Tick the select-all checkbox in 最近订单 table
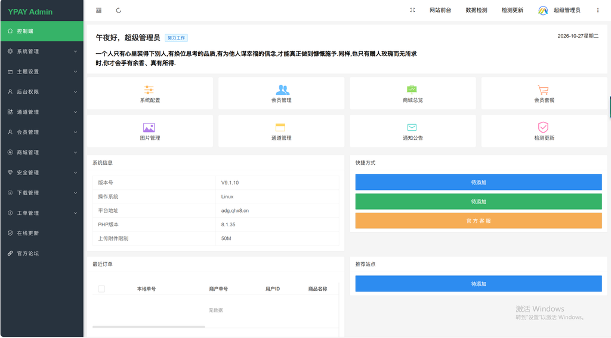The width and height of the screenshot is (611, 338). [x=101, y=289]
